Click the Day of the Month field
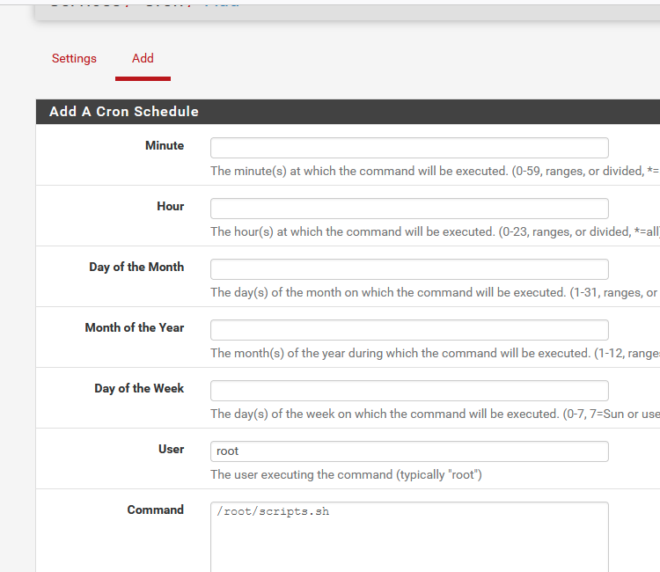This screenshot has width=660, height=572. pyautogui.click(x=409, y=269)
